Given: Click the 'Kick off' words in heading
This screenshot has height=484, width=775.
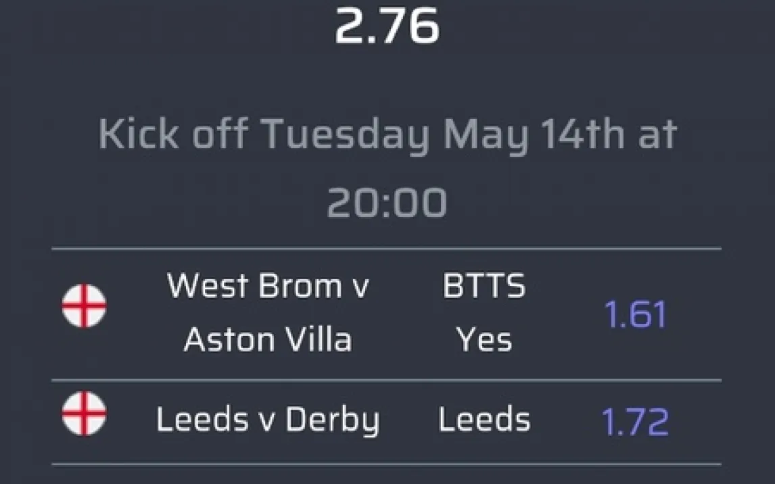Looking at the screenshot, I should pos(174,135).
